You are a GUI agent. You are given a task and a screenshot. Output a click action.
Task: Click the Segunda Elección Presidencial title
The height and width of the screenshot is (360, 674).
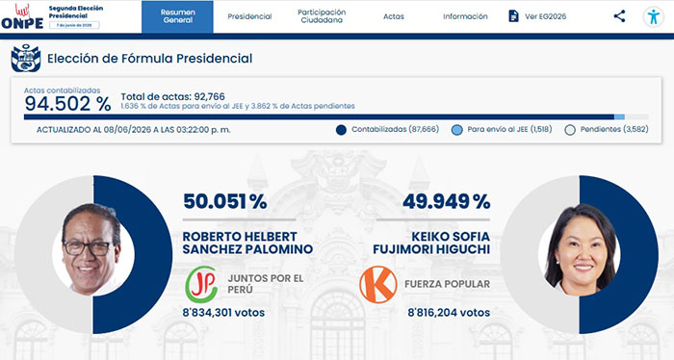76,12
